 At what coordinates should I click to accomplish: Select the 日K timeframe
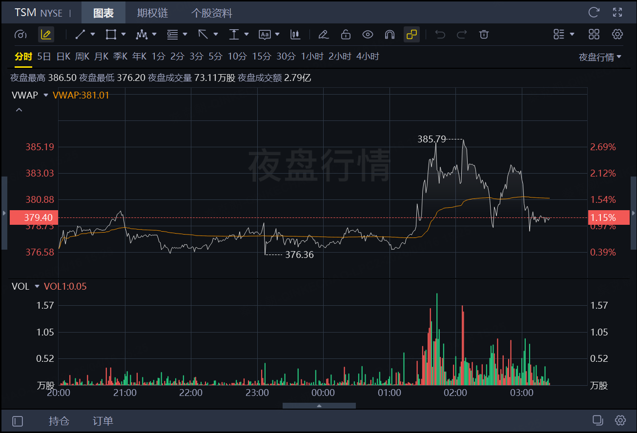(63, 57)
